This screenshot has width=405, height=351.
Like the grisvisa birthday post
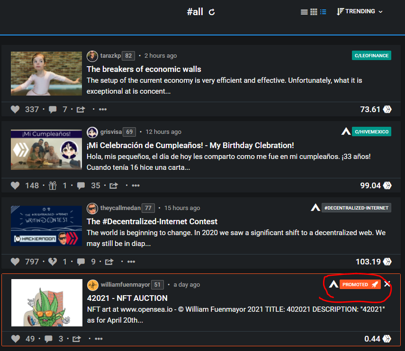(x=15, y=185)
